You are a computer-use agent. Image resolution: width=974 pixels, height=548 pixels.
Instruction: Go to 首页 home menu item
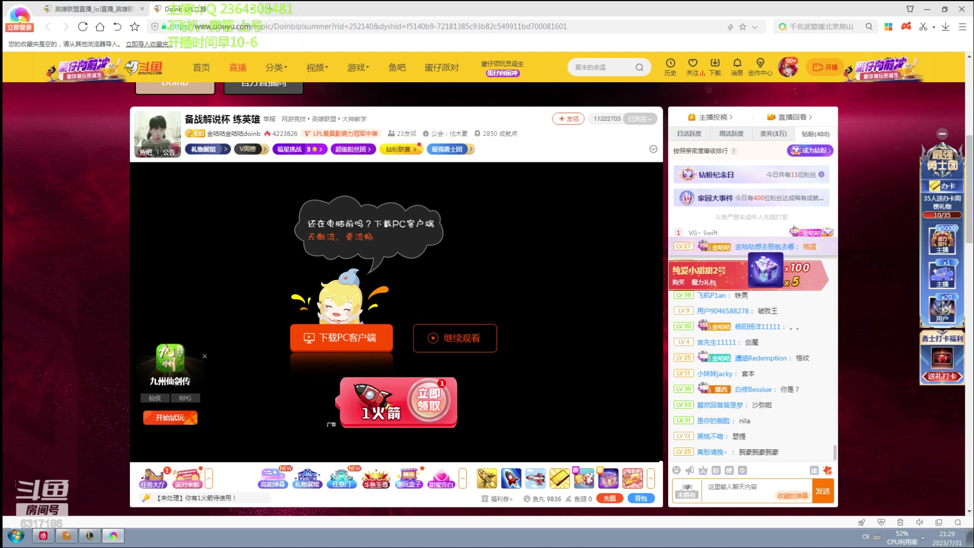201,67
